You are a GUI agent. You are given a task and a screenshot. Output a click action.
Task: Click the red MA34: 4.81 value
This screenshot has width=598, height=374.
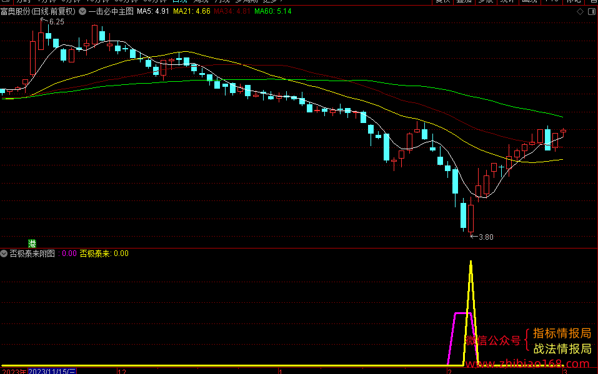(x=232, y=11)
